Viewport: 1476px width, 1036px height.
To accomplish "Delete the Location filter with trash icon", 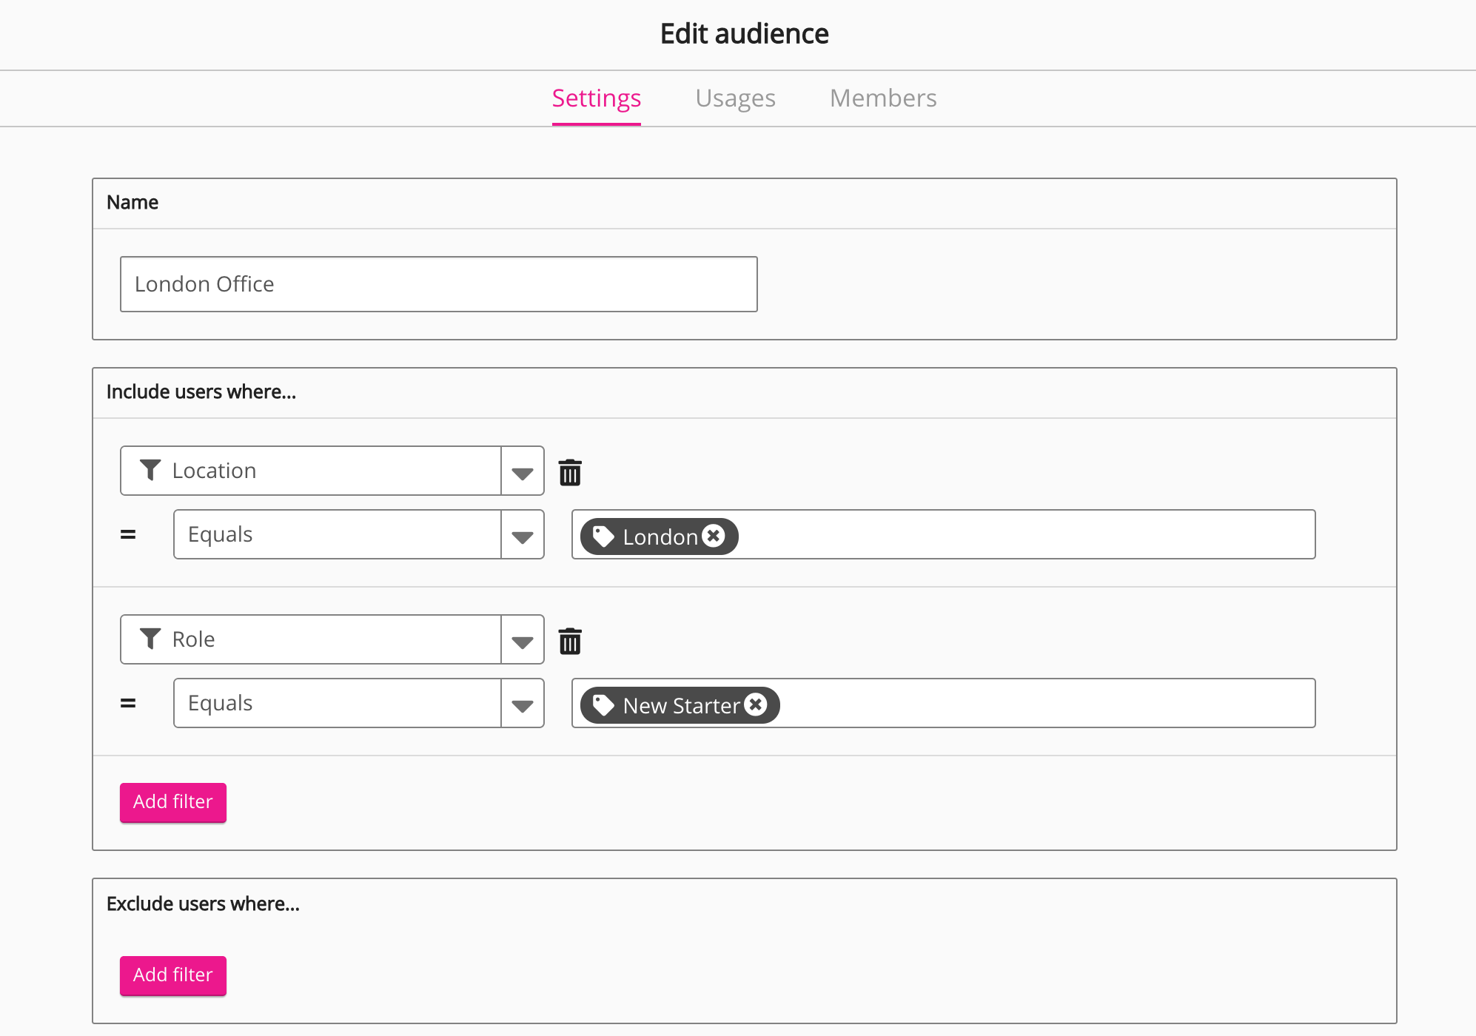I will (570, 472).
